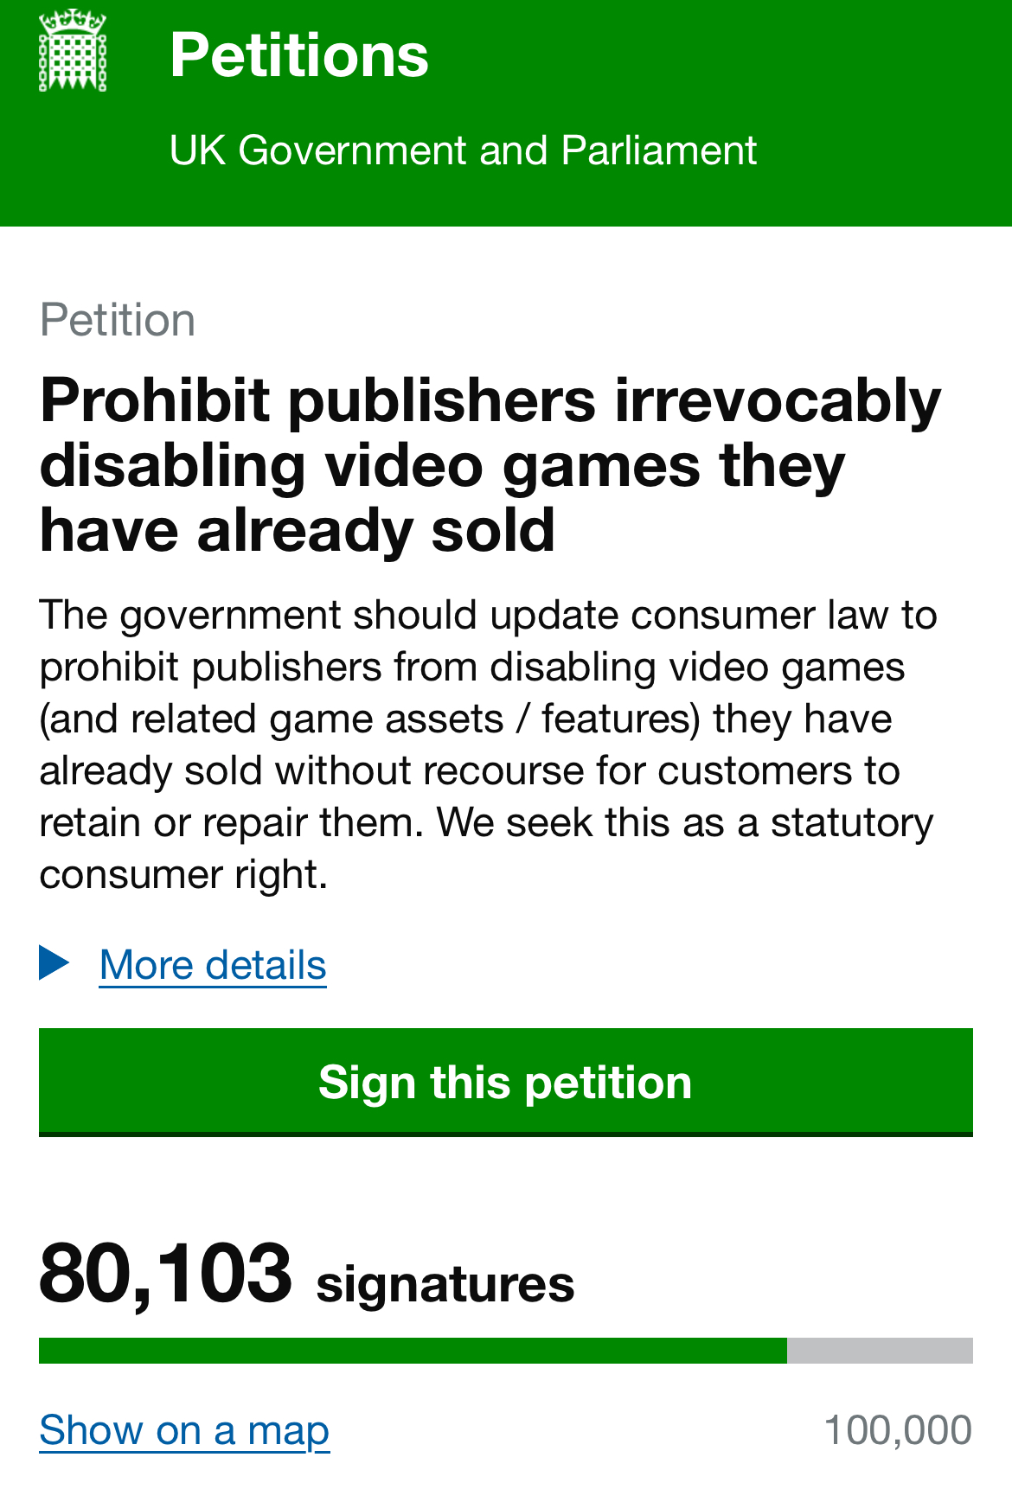Click the green filled portion of progress bar
Image resolution: width=1012 pixels, height=1502 pixels.
tap(413, 1351)
